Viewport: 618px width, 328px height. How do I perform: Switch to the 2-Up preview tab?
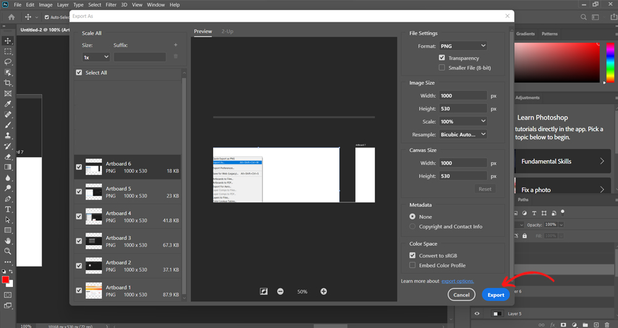pyautogui.click(x=227, y=31)
